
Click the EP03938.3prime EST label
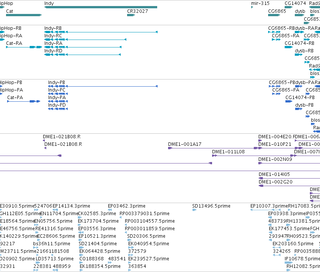click(287, 214)
